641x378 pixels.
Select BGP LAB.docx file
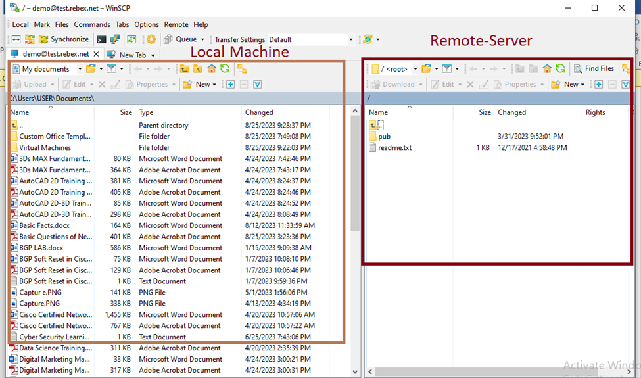point(41,248)
